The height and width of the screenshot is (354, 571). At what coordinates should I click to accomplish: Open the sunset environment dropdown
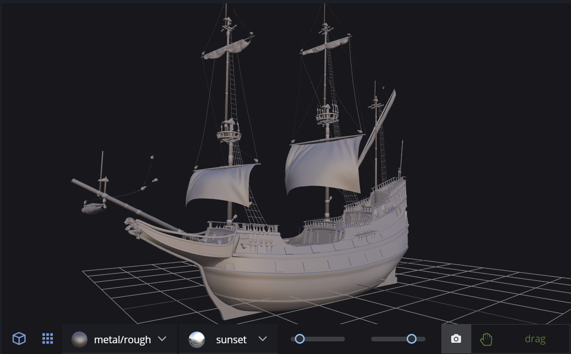click(x=231, y=340)
